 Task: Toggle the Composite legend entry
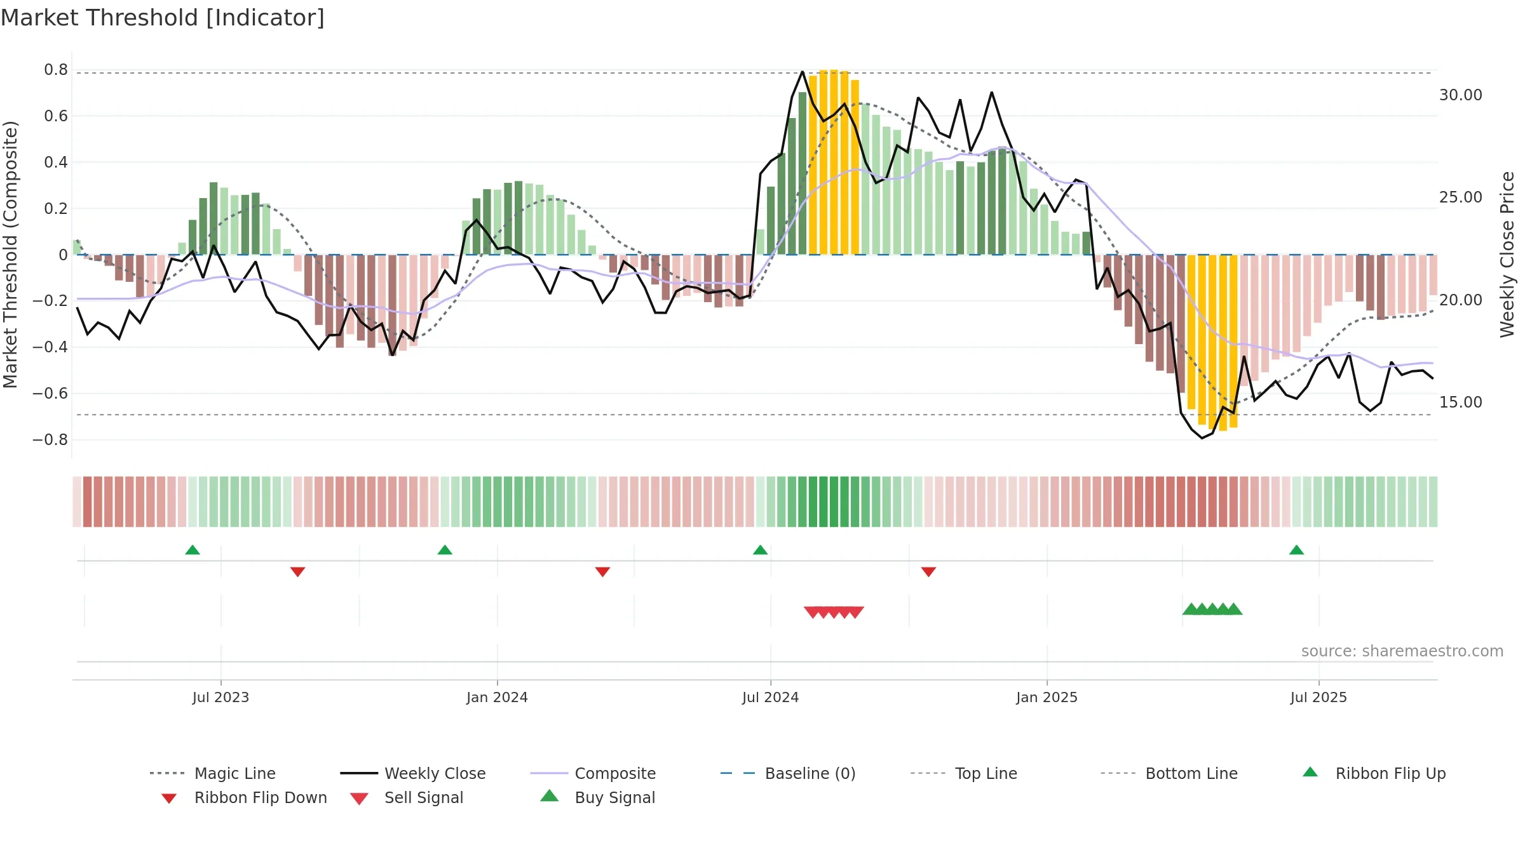[593, 773]
